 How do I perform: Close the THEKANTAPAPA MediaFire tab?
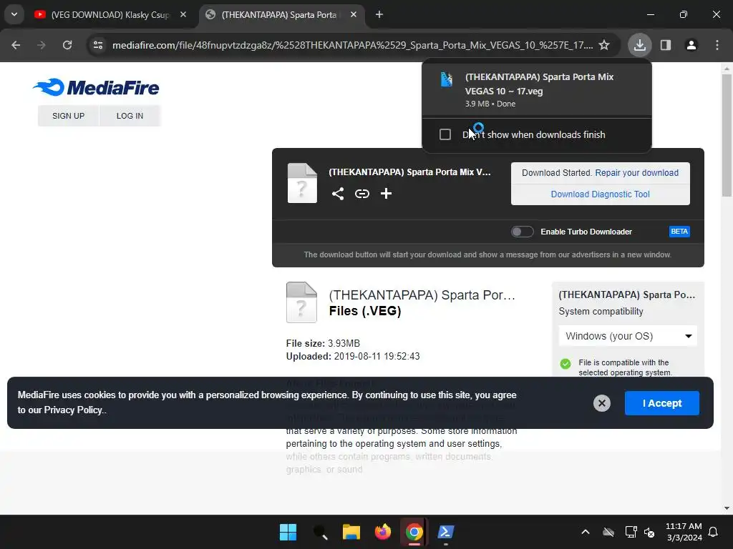click(354, 14)
